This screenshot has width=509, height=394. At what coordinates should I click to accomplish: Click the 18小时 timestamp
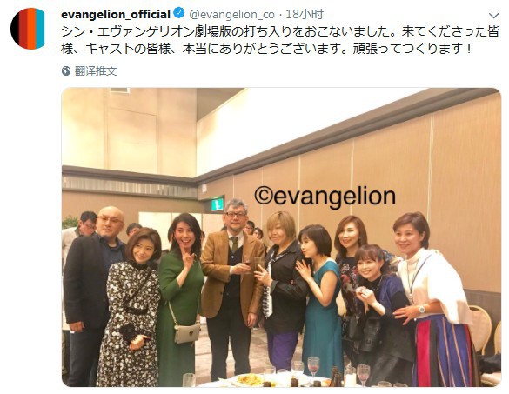coord(305,14)
